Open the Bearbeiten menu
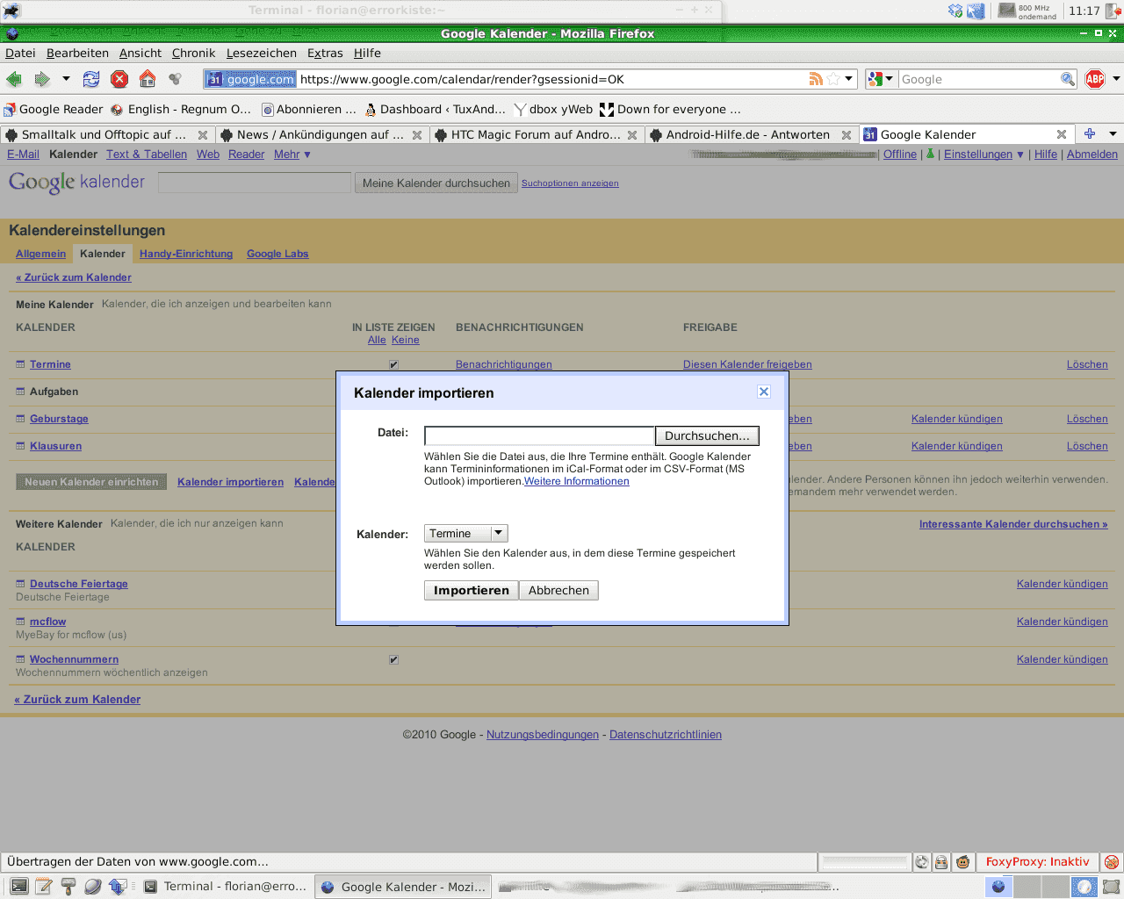Viewport: 1124px width, 899px height. coord(77,53)
